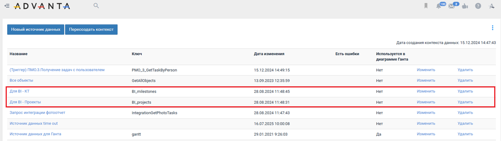501x141 pixels.
Task: Open the search magnifier icon
Action: (96, 6)
